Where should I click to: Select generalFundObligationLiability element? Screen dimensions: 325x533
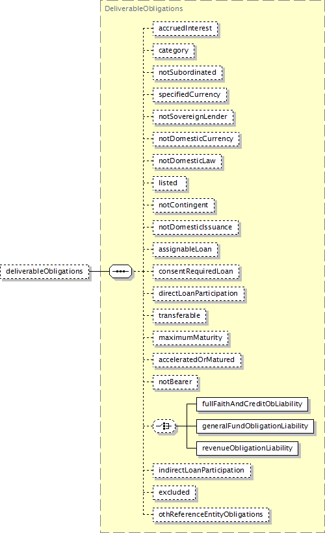[x=255, y=426]
